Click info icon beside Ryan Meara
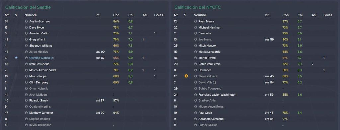Screen dimensions: 340x130 pos(195,22)
